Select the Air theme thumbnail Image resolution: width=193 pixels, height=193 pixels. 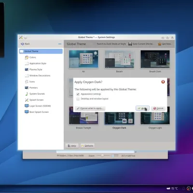83,59
